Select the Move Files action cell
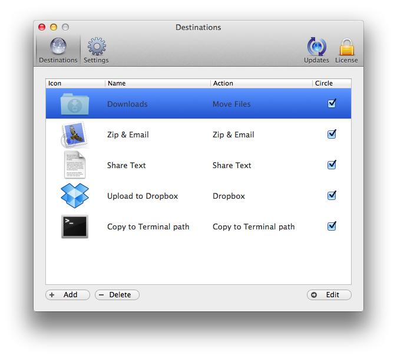Image resolution: width=397 pixels, height=358 pixels. pos(231,104)
